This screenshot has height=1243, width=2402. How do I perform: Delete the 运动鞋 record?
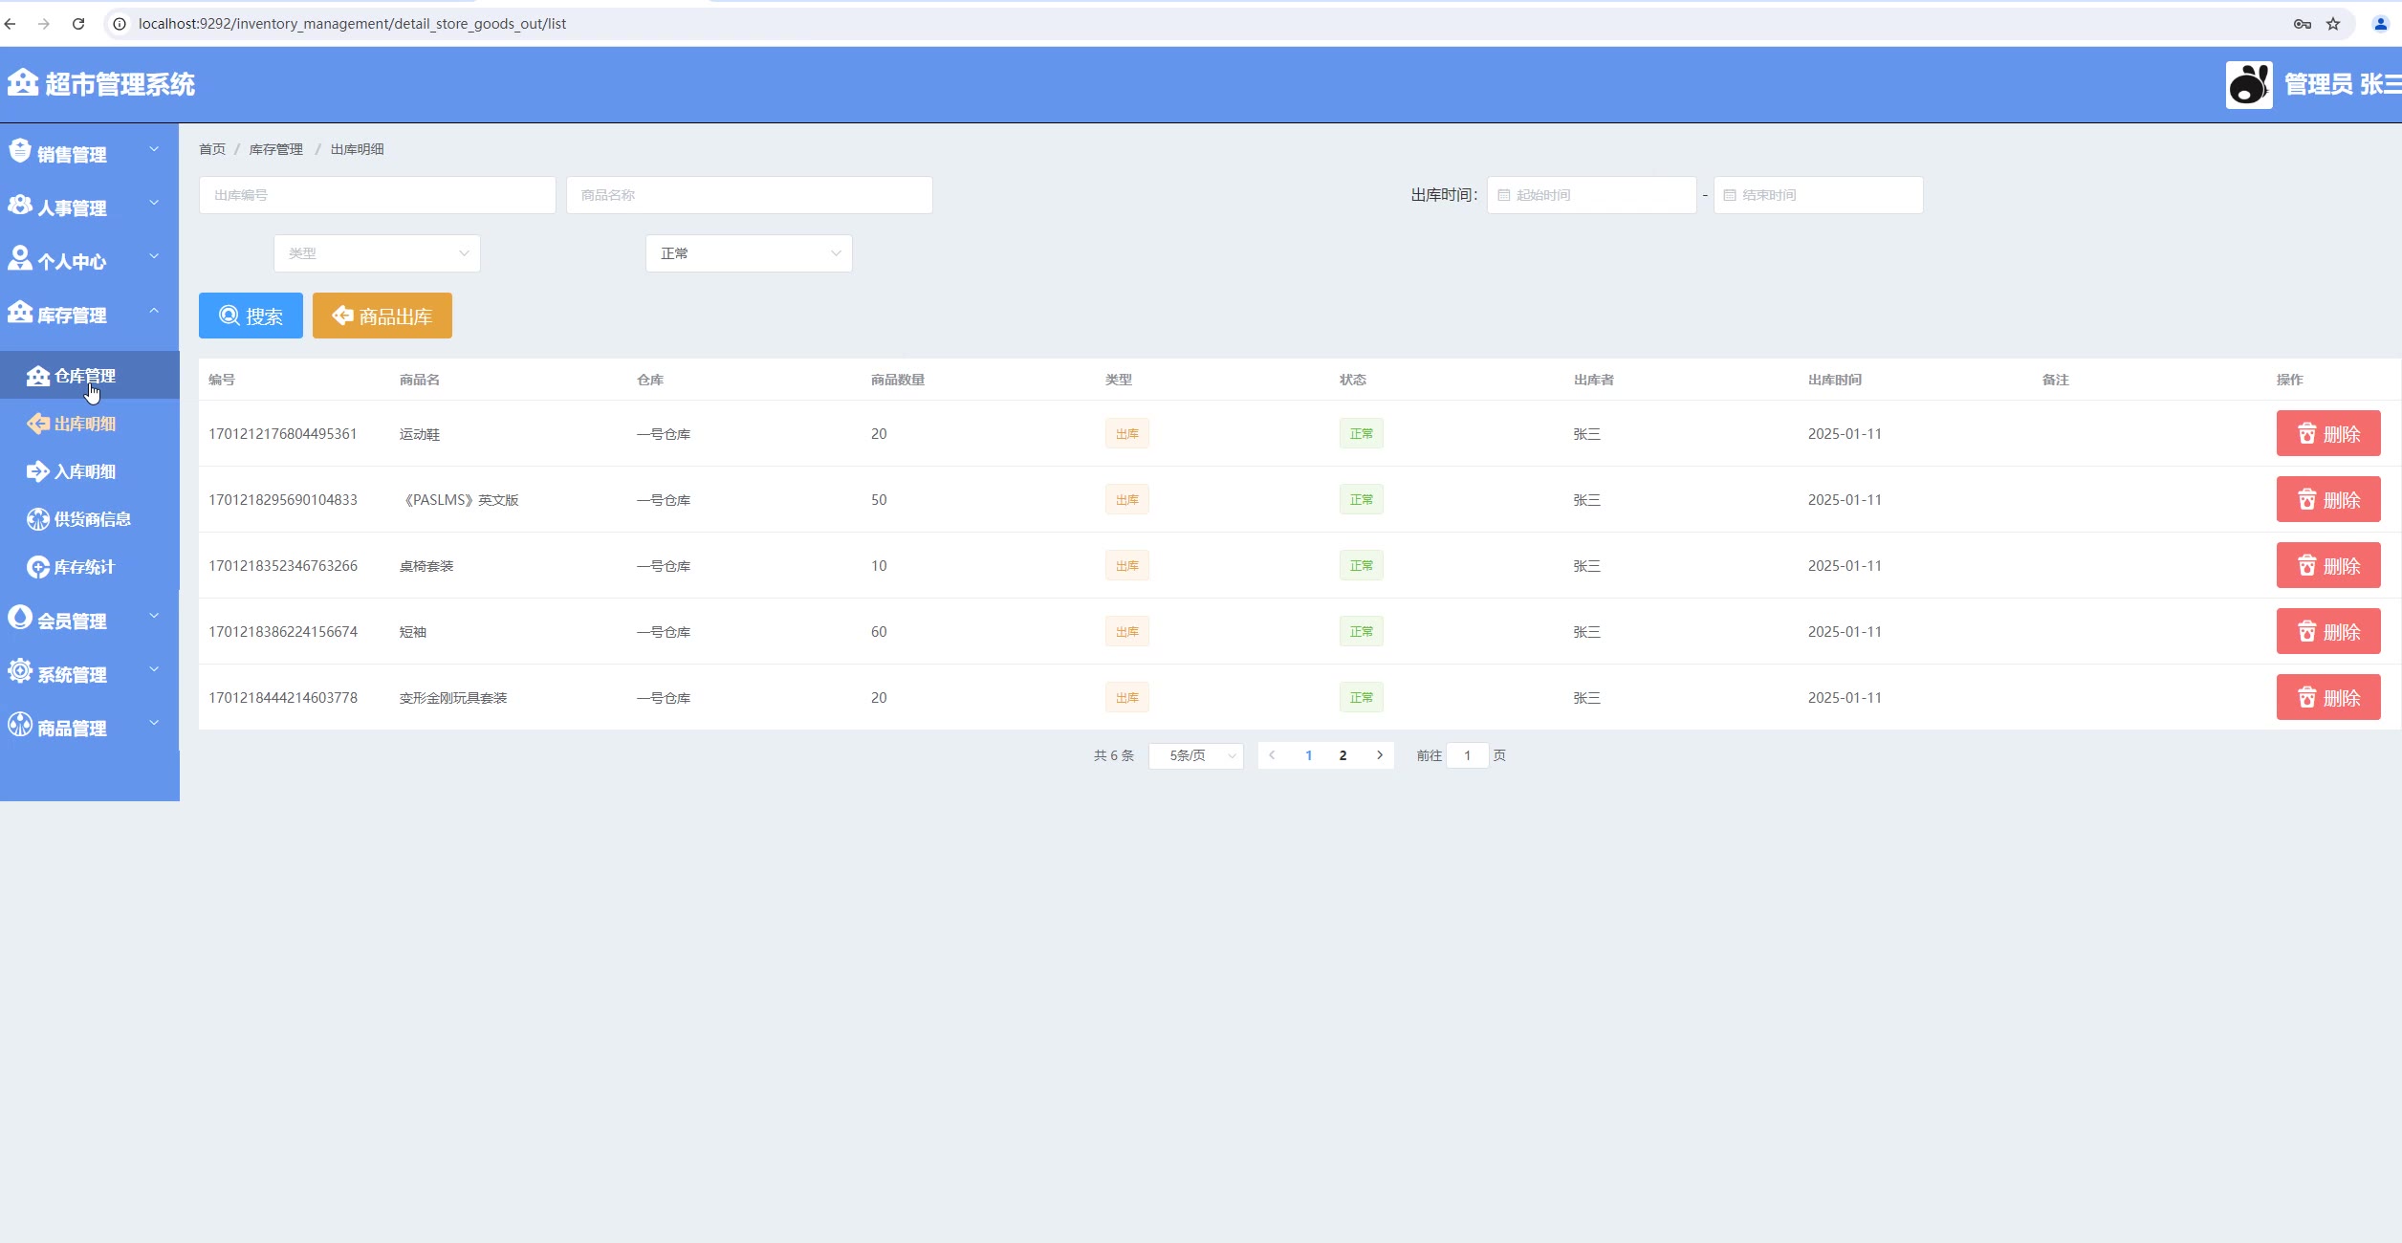coord(2327,433)
